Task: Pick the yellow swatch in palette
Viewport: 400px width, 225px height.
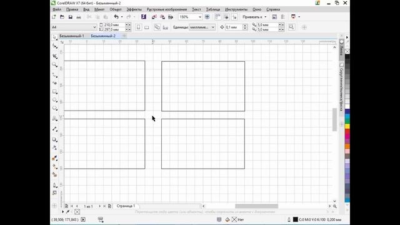Action: tap(347, 126)
